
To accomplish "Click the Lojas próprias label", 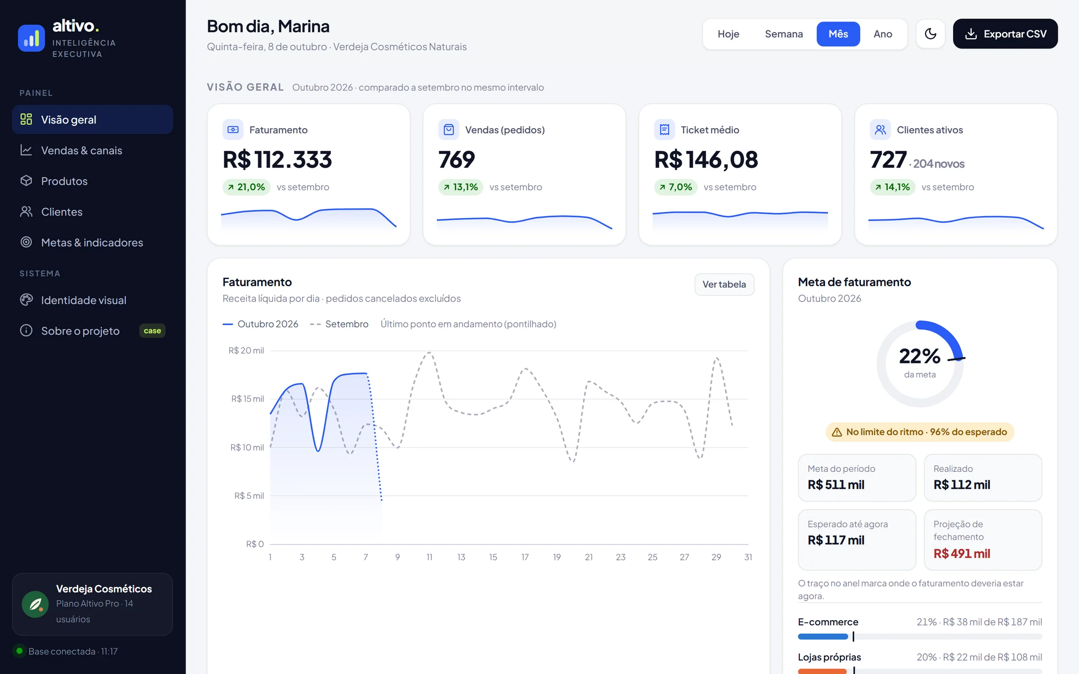I will click(829, 657).
